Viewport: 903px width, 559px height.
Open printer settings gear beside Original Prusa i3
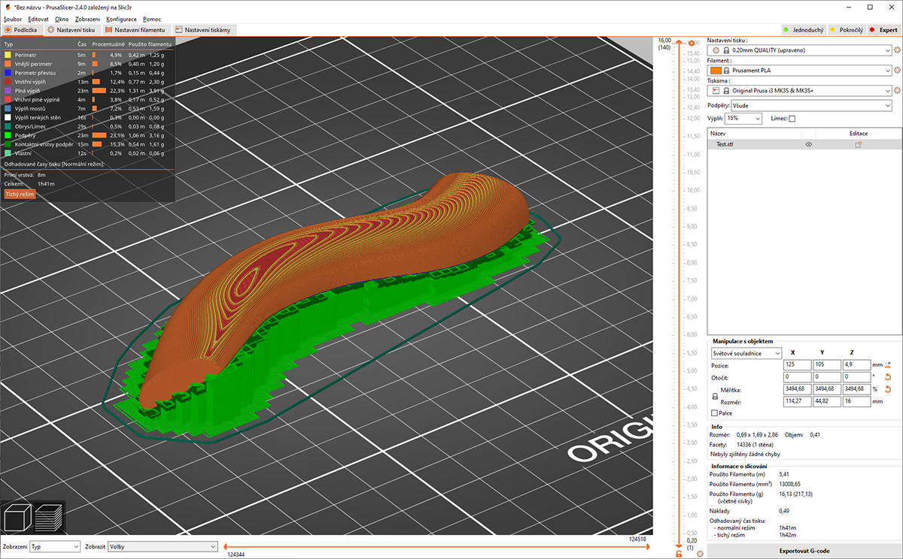pyautogui.click(x=897, y=91)
